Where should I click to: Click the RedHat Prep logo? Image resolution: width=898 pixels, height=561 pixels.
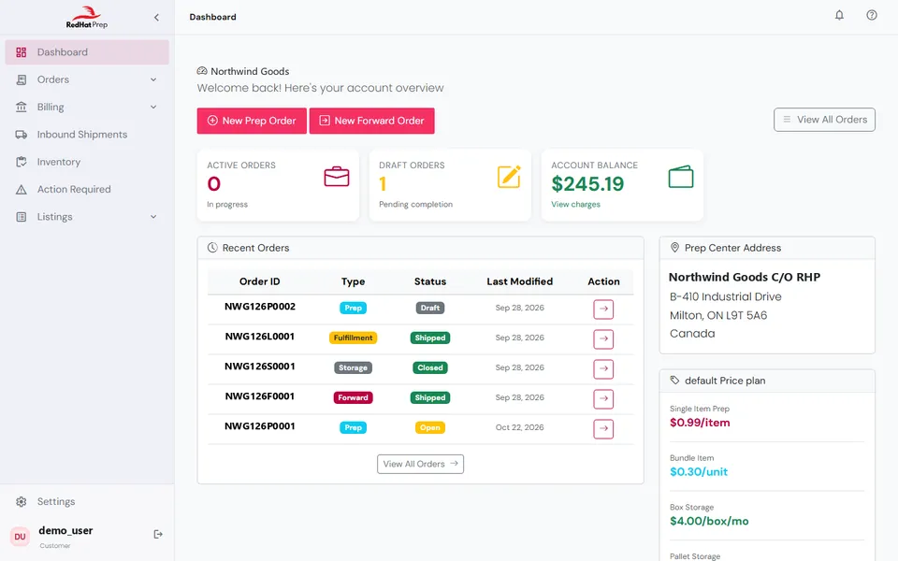click(x=86, y=17)
